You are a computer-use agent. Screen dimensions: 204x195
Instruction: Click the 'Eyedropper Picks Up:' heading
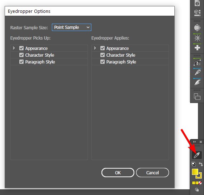click(30, 38)
